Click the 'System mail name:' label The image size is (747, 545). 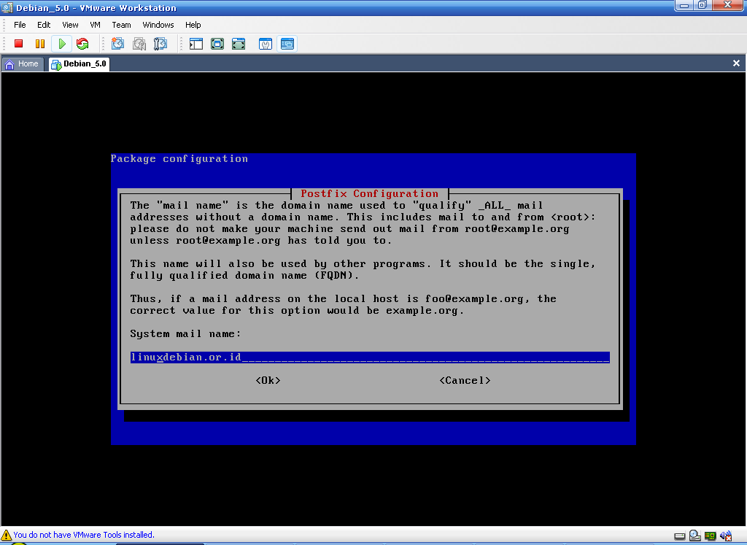pos(185,333)
